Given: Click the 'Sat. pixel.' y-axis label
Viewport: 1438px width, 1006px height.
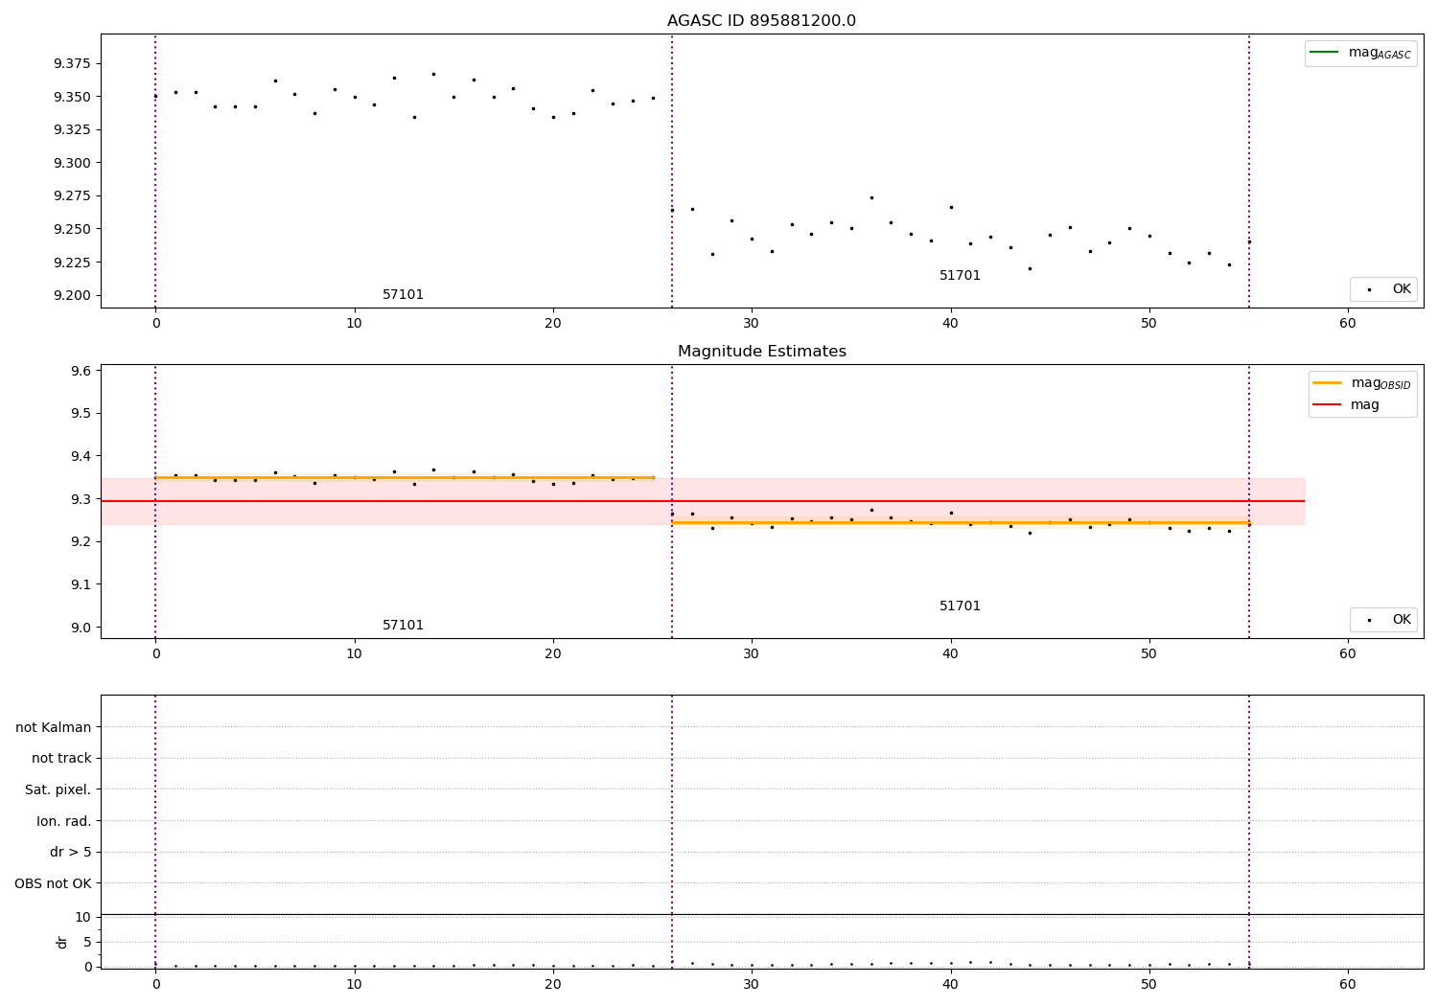Looking at the screenshot, I should click(58, 790).
